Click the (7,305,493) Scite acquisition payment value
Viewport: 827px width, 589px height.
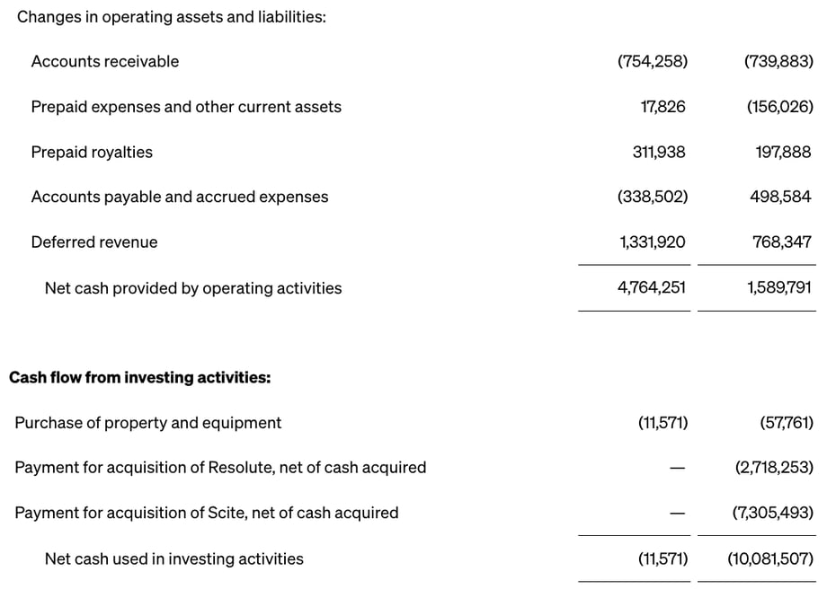774,513
